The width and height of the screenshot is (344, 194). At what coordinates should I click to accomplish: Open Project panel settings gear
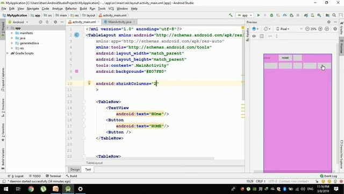(x=55, y=22)
